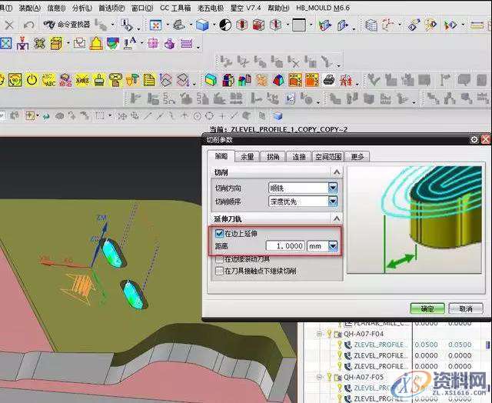Open the 切削方向 dropdown showing 顺铣
The height and width of the screenshot is (403, 492).
(x=333, y=188)
